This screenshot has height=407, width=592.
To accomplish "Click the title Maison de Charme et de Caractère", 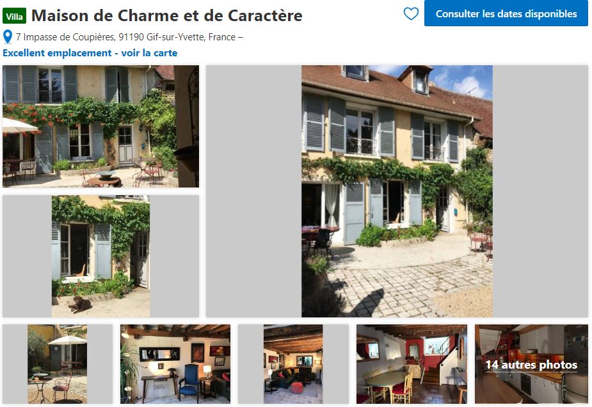I will point(166,15).
